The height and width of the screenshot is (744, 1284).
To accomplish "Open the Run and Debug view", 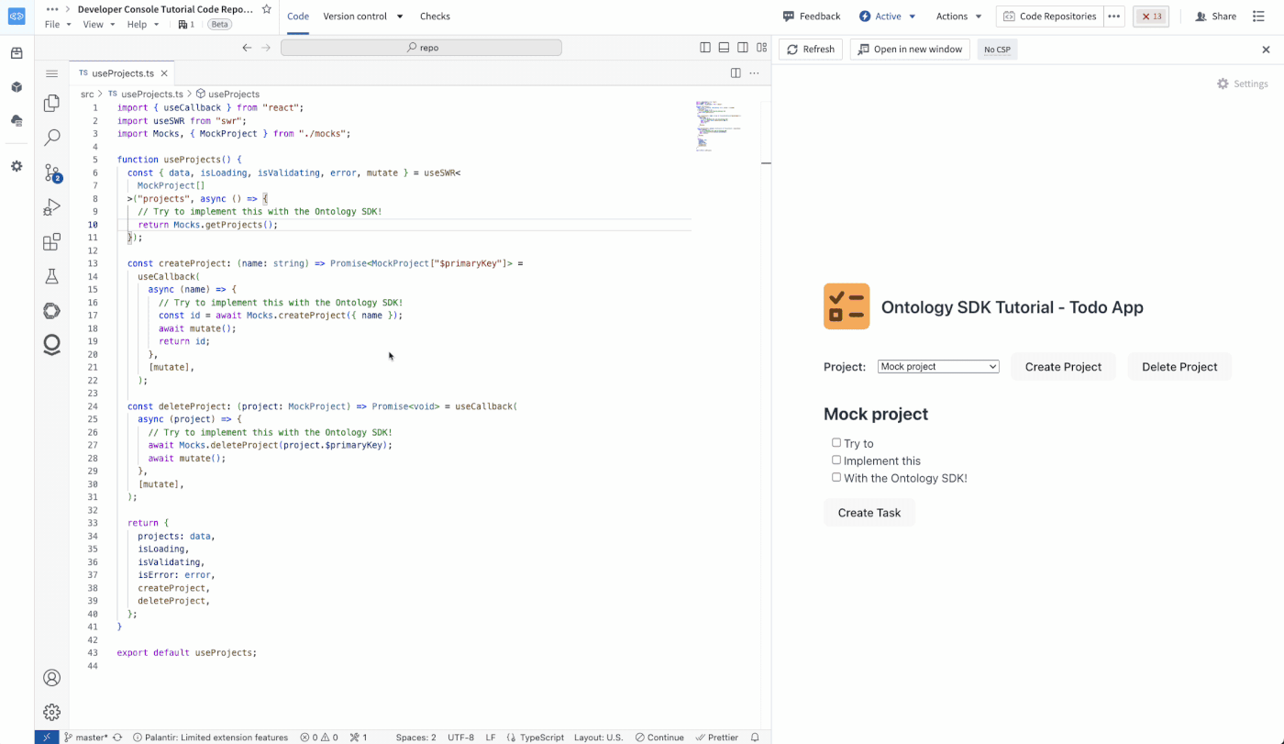I will [52, 207].
